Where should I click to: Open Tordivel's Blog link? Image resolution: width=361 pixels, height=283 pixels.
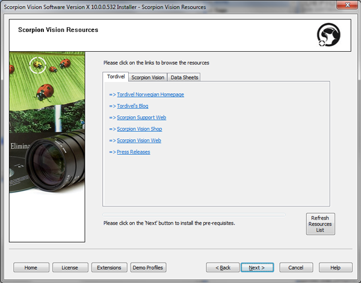pos(132,106)
